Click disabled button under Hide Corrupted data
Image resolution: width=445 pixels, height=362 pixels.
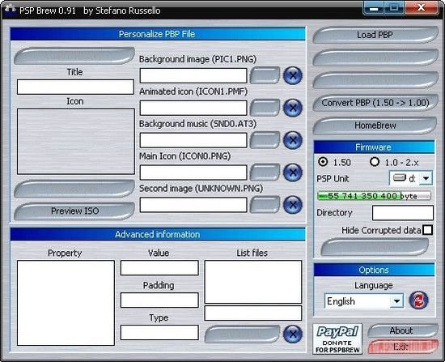[x=375, y=247]
